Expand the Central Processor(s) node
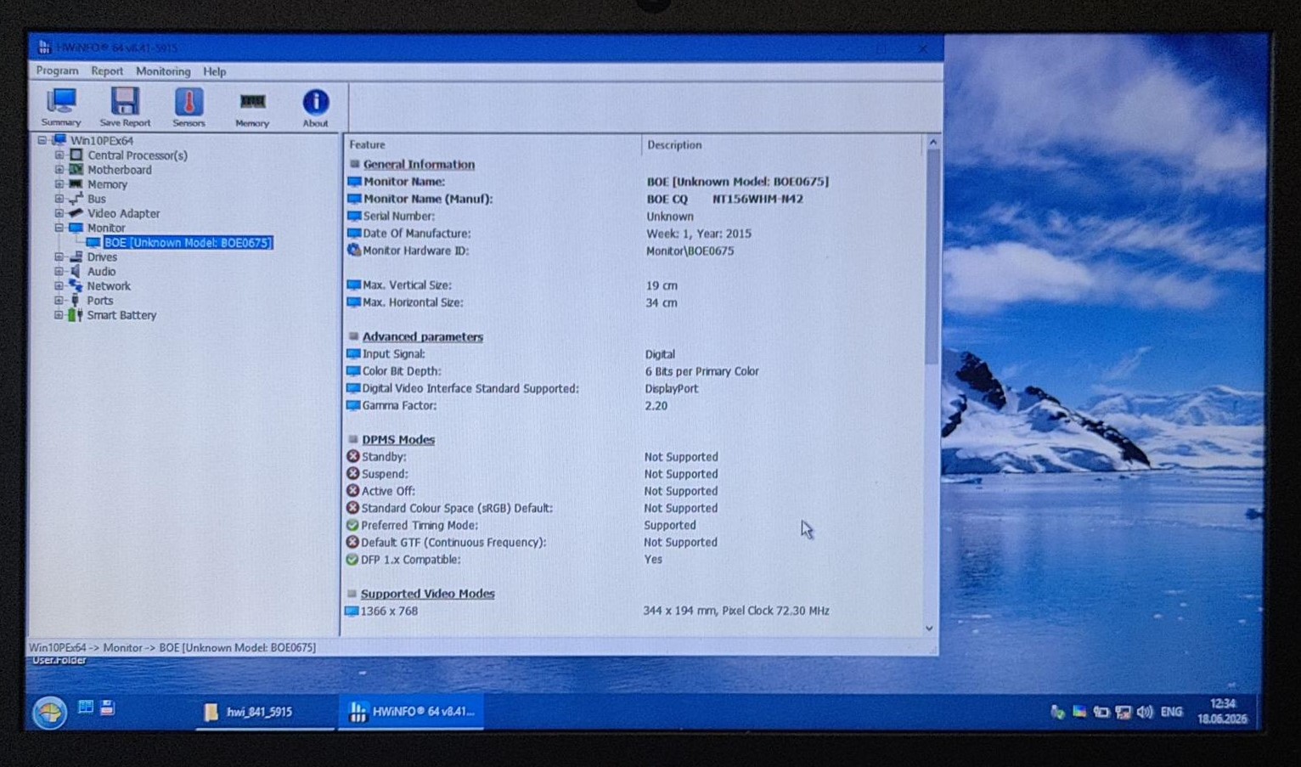Viewport: 1301px width, 767px height. (x=59, y=155)
